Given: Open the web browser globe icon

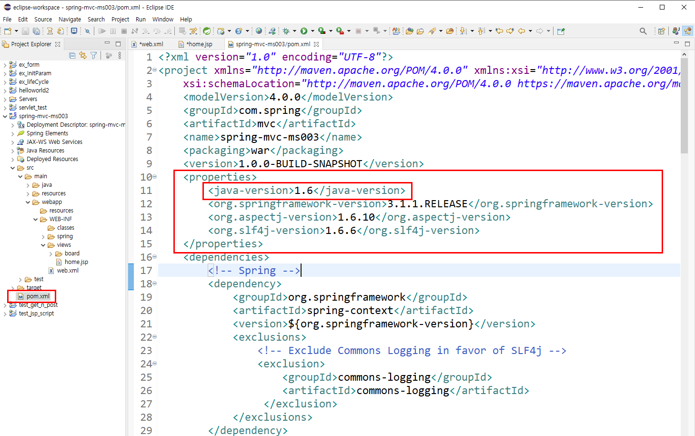Looking at the screenshot, I should point(259,31).
